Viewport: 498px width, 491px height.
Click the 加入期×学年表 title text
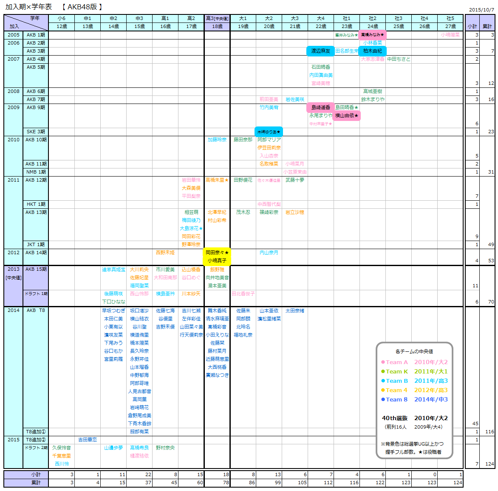click(28, 7)
